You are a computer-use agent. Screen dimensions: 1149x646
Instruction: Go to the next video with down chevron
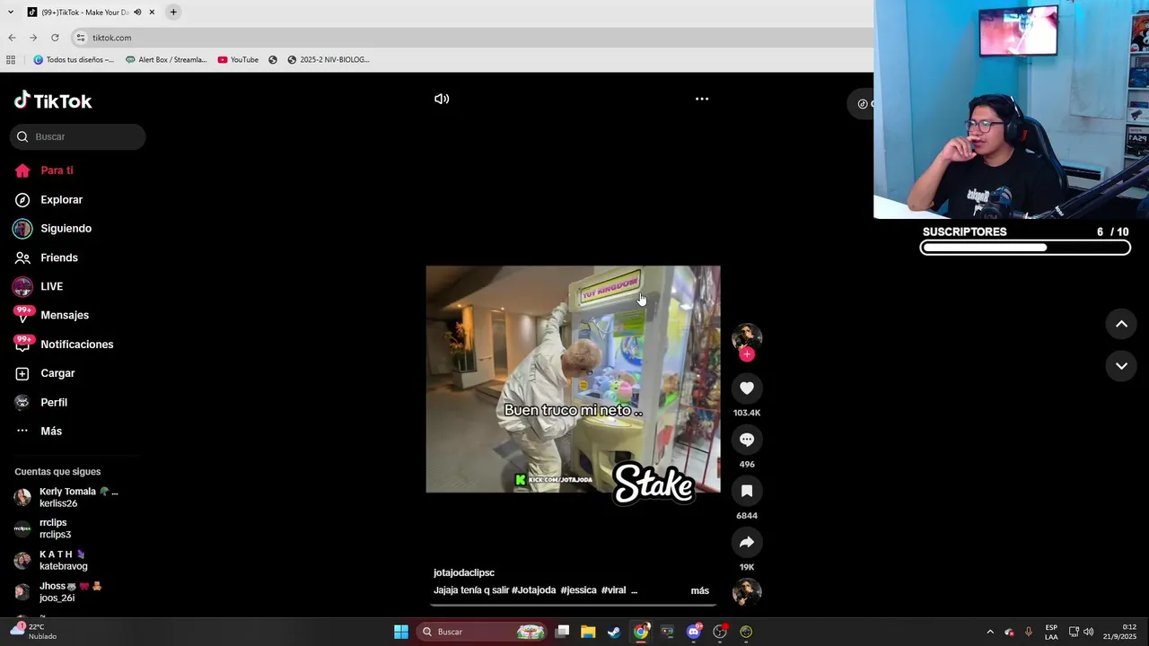point(1121,365)
